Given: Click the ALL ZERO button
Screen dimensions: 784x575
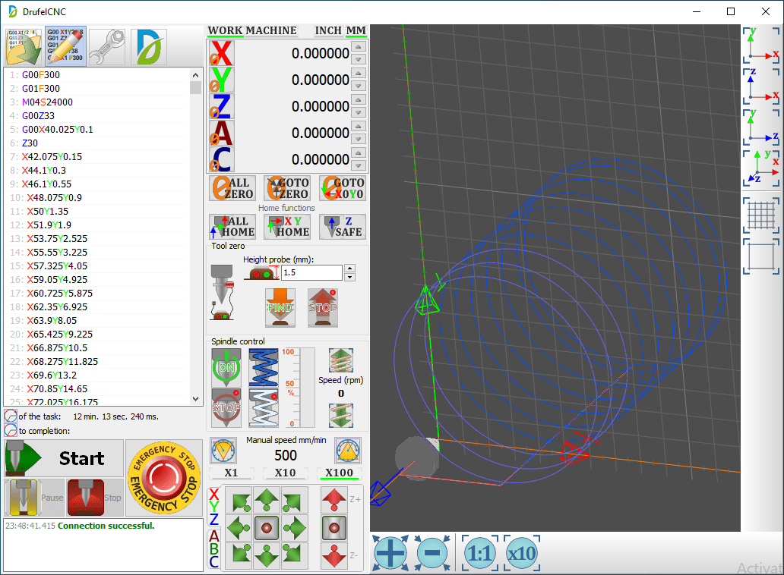Looking at the screenshot, I should pyautogui.click(x=232, y=187).
